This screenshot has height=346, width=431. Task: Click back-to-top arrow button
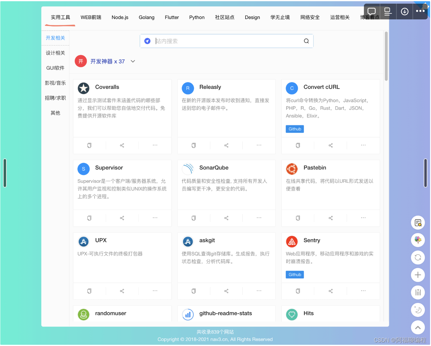click(418, 328)
